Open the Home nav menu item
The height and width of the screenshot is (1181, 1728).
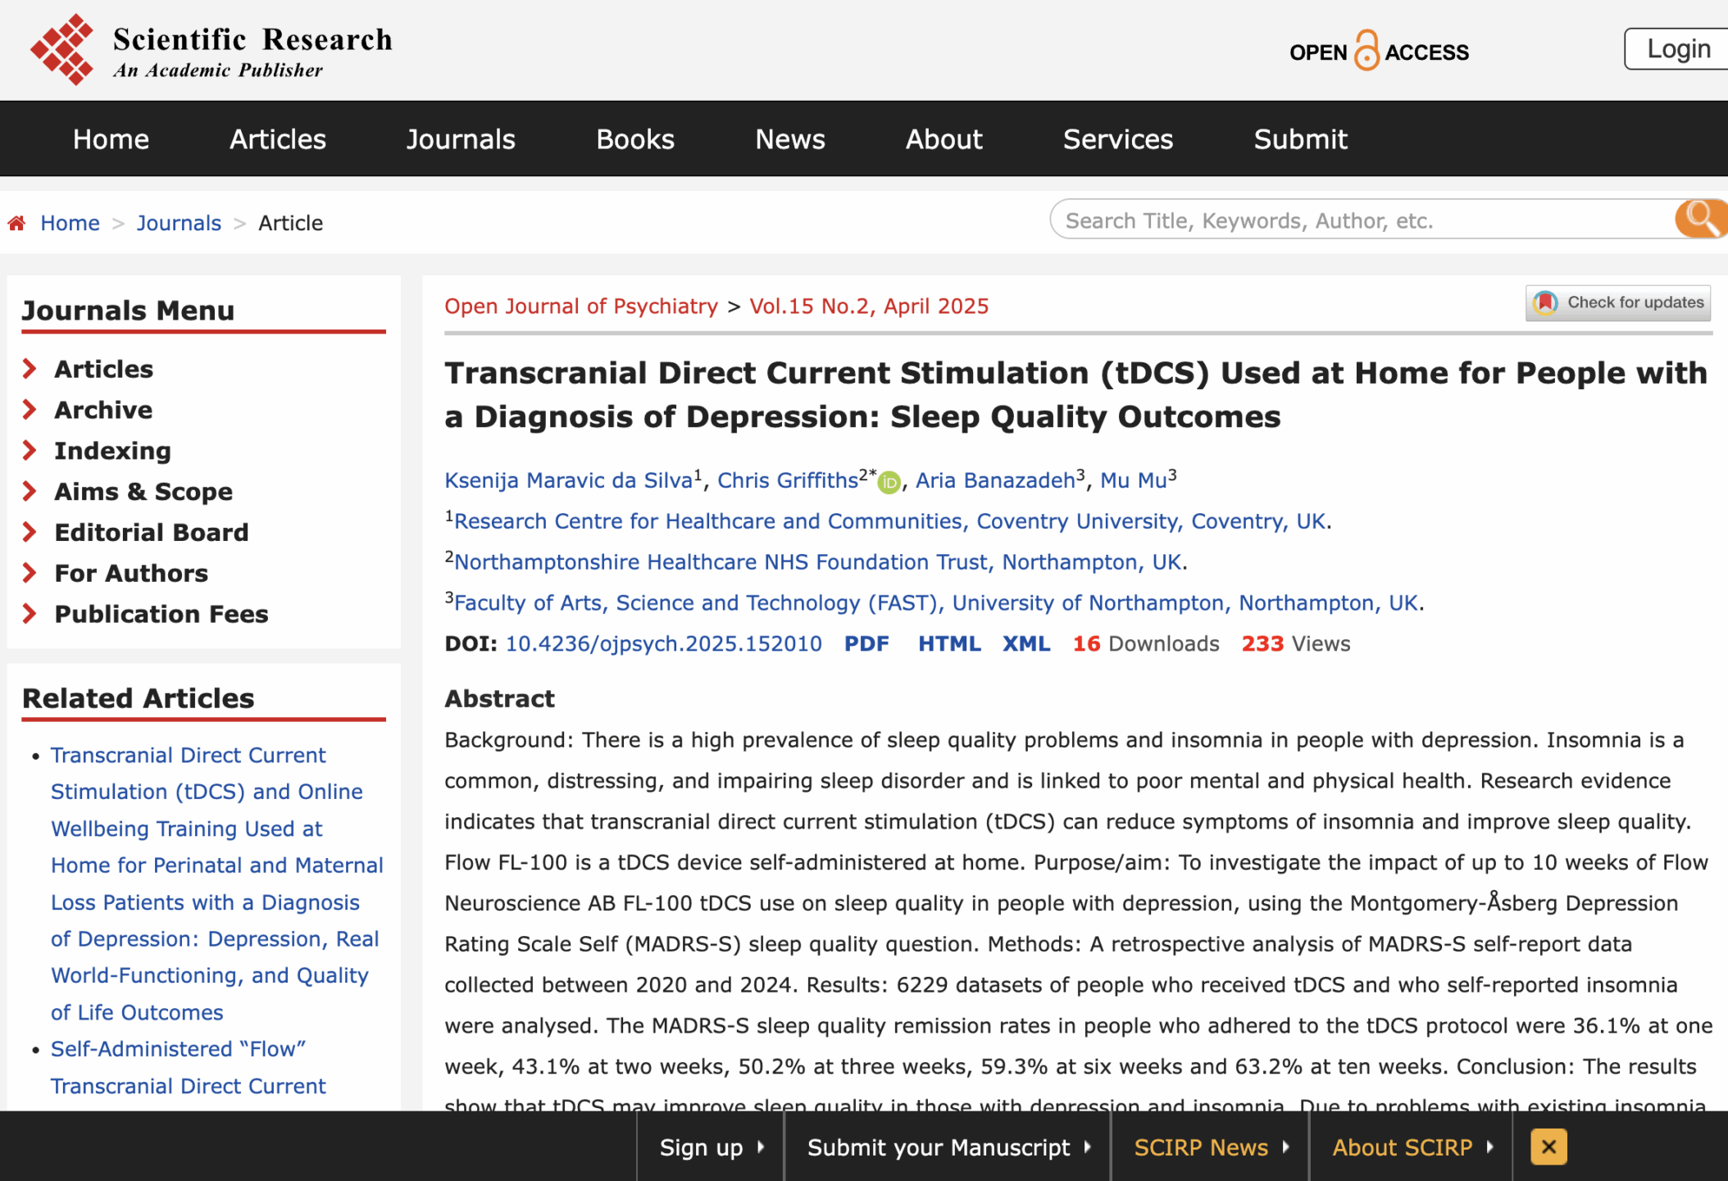(111, 139)
